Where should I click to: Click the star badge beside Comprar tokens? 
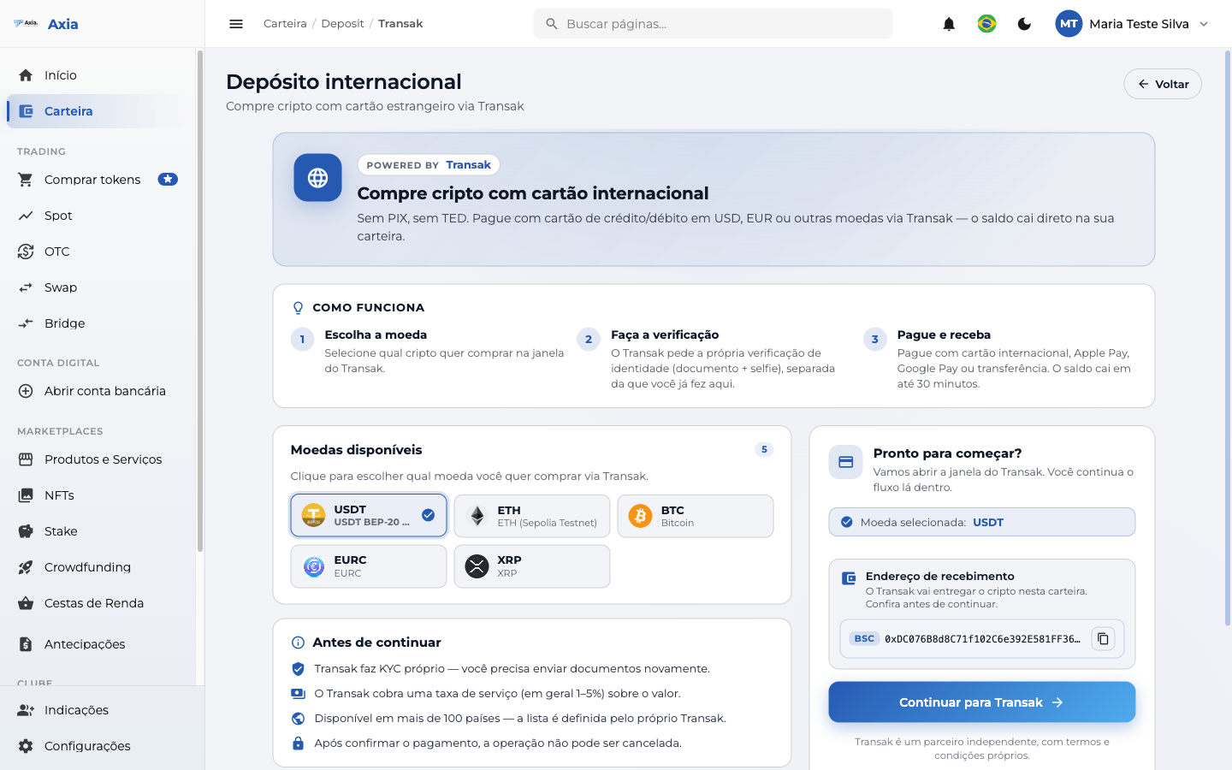point(168,180)
